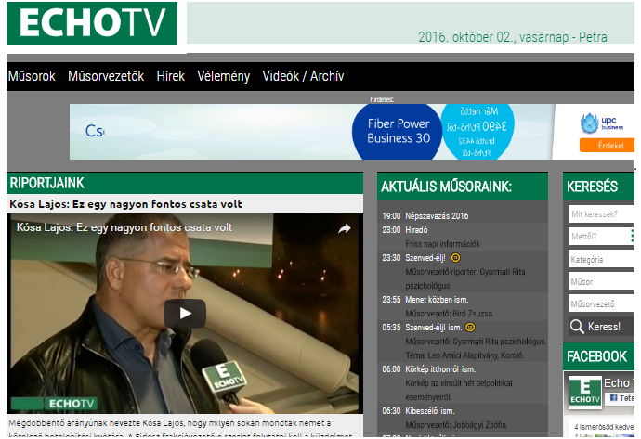Screen dimensions: 641x439
Task: Click the FACEBOOK panel header
Action: [x=598, y=356]
